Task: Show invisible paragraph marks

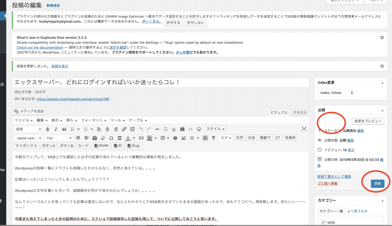Action: [x=214, y=138]
